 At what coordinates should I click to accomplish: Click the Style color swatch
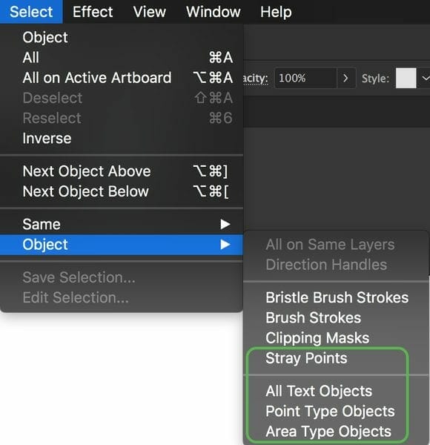pos(406,78)
